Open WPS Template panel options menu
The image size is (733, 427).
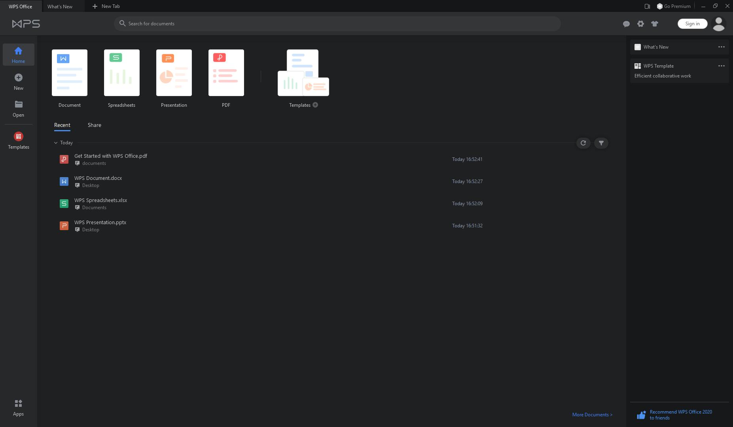(x=721, y=66)
